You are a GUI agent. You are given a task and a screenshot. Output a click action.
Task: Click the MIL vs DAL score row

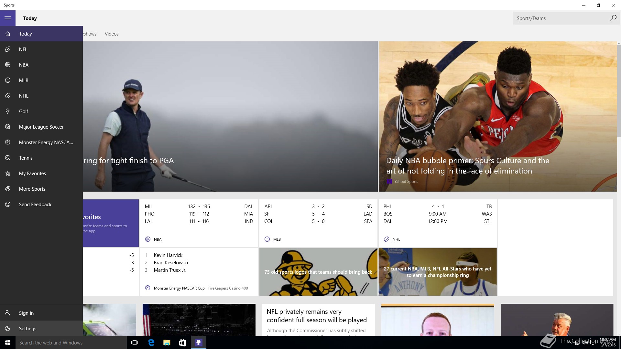pos(199,206)
